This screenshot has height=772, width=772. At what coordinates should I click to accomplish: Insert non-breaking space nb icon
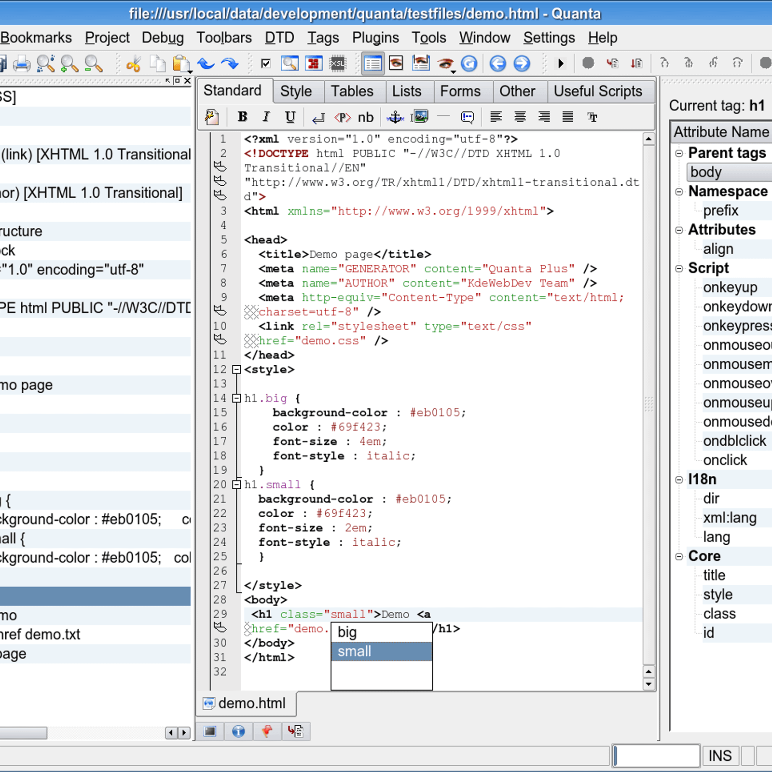pyautogui.click(x=366, y=117)
